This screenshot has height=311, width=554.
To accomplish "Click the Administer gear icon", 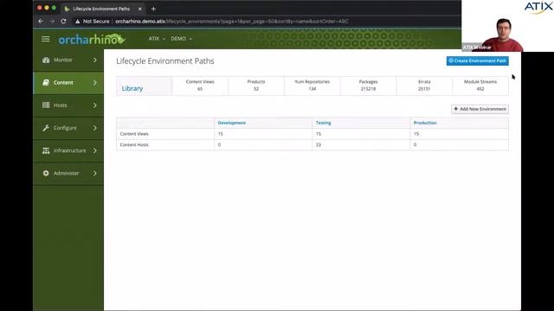I will [46, 173].
